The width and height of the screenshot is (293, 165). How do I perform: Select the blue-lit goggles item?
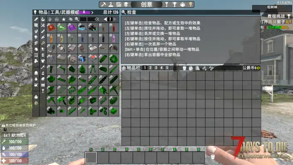[82, 28]
